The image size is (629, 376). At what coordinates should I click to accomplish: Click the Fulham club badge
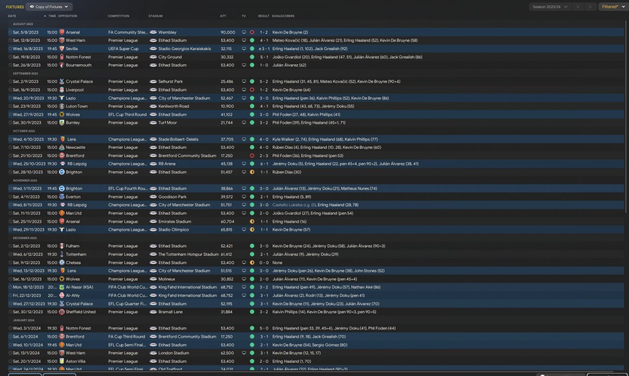(x=61, y=246)
